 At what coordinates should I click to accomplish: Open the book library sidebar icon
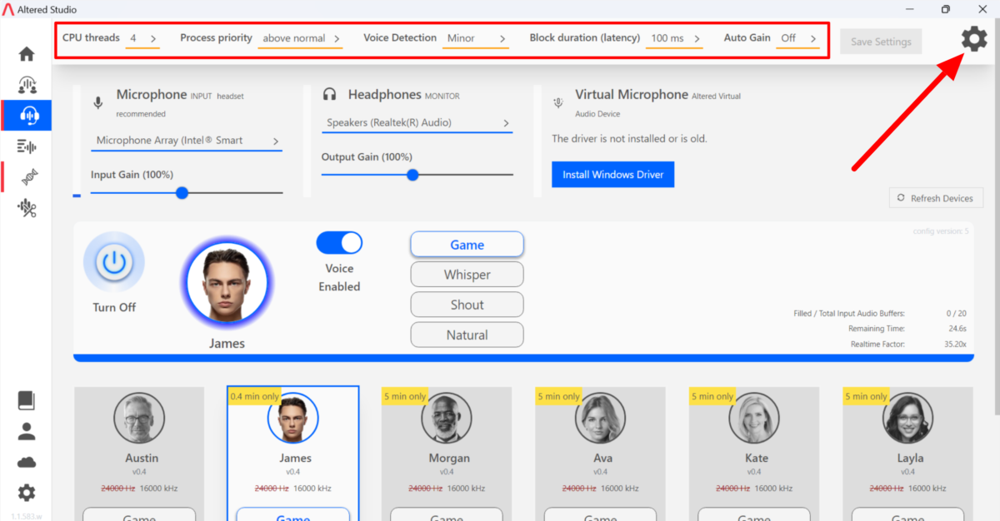click(x=27, y=400)
